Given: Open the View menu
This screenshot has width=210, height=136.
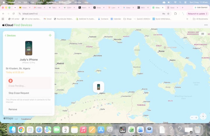Looking at the screenshot, I should tap(32, 2).
